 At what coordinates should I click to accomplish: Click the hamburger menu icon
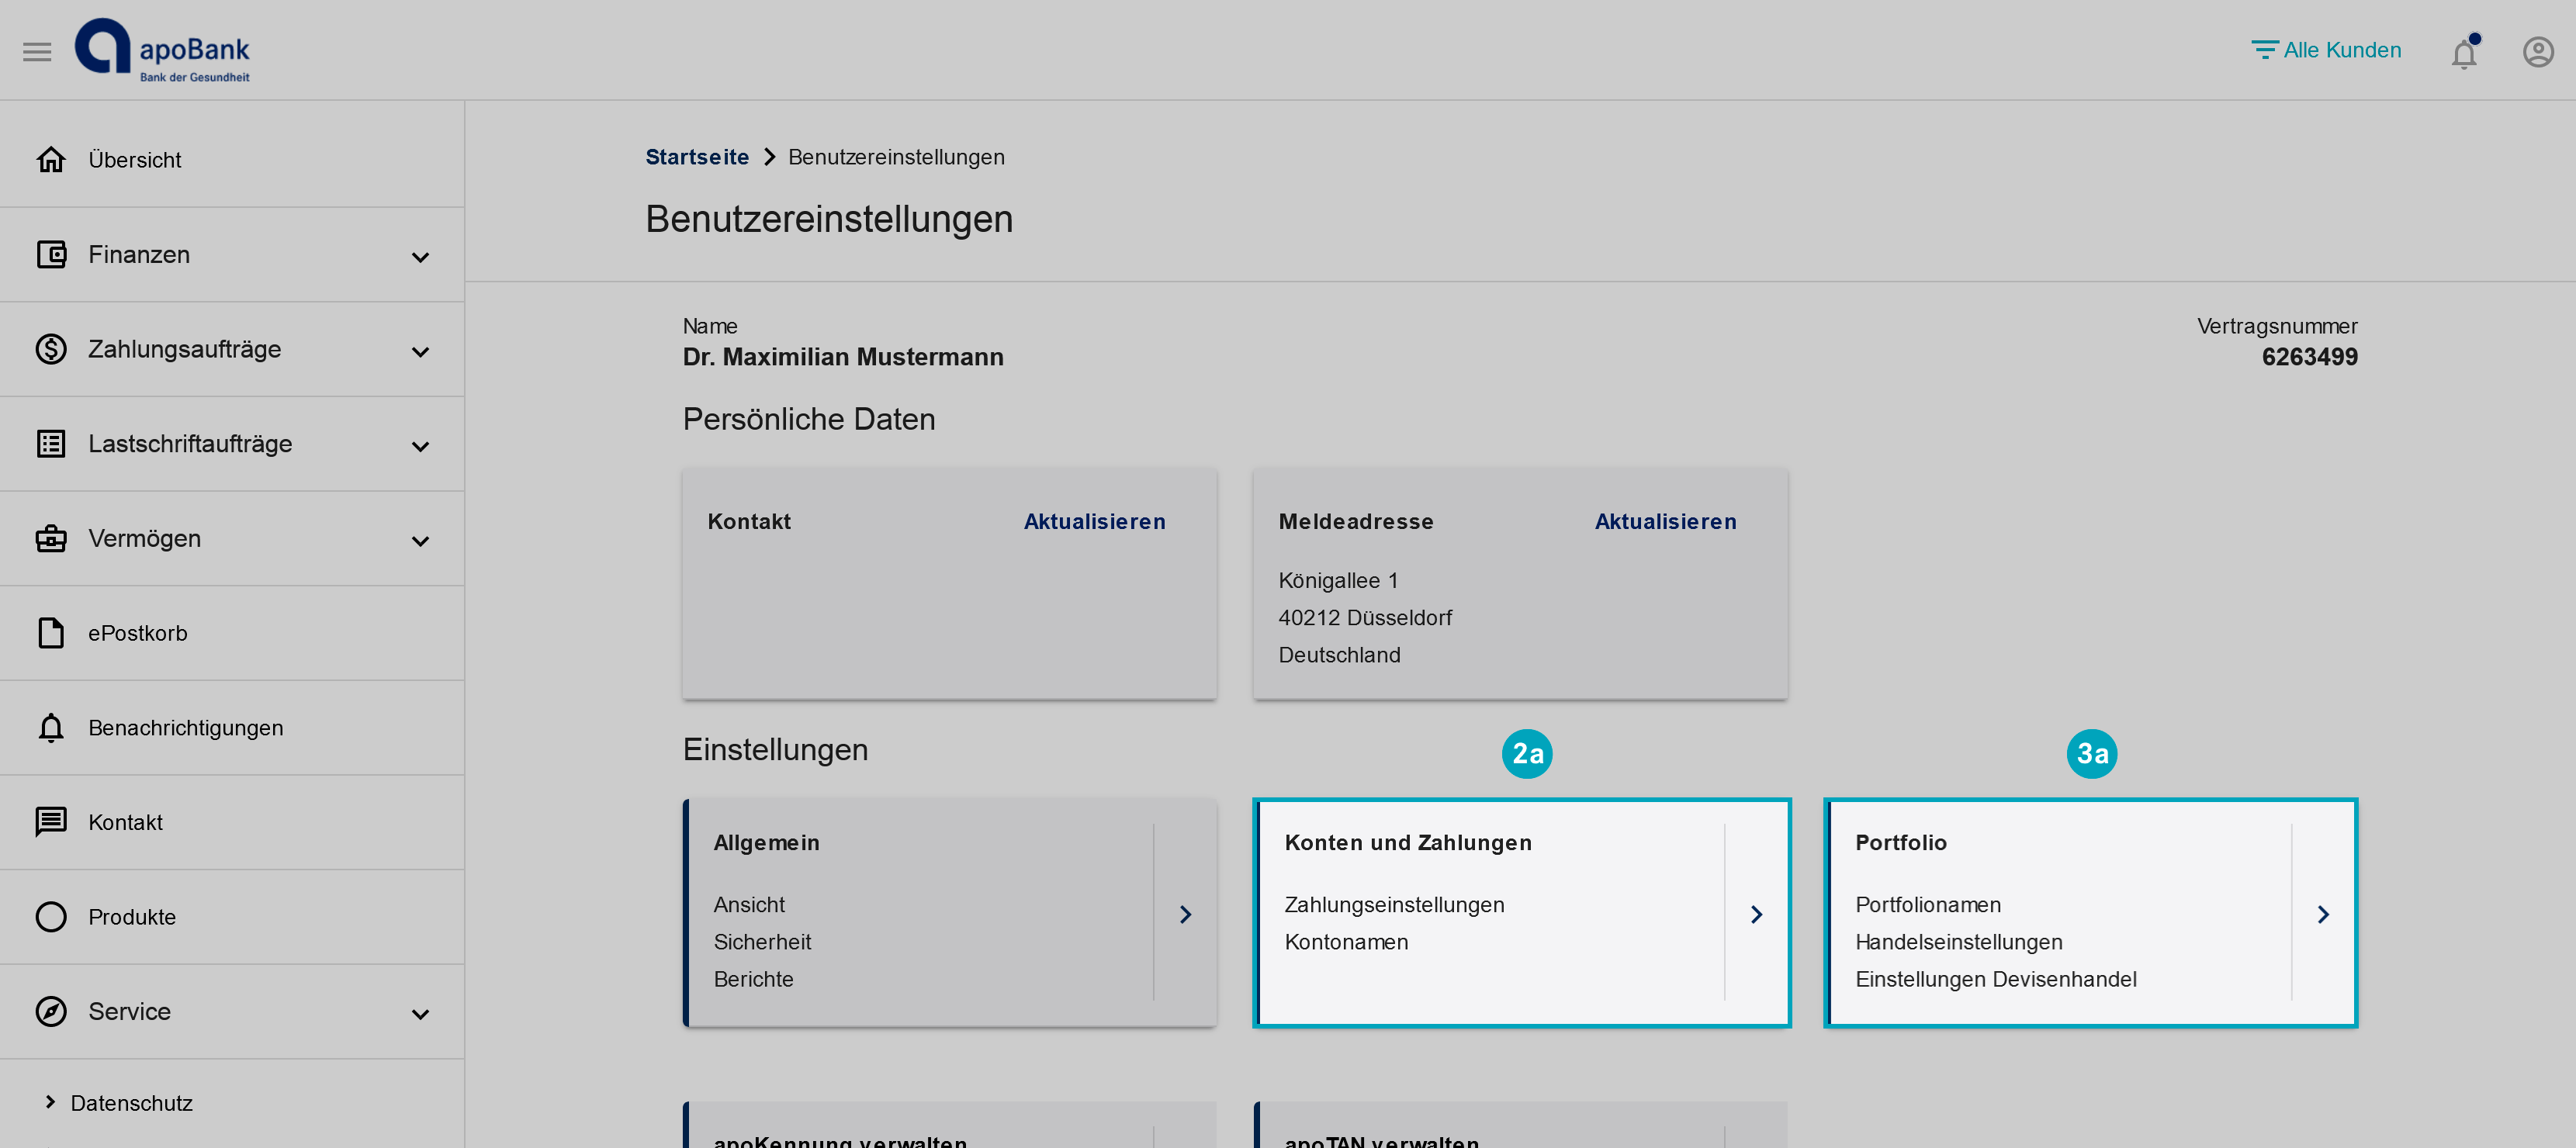[36, 50]
